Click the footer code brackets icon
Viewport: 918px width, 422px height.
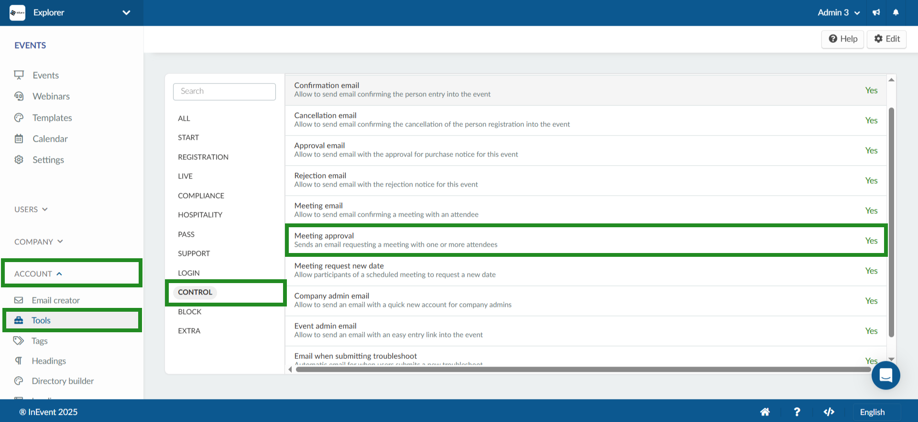[x=829, y=412]
